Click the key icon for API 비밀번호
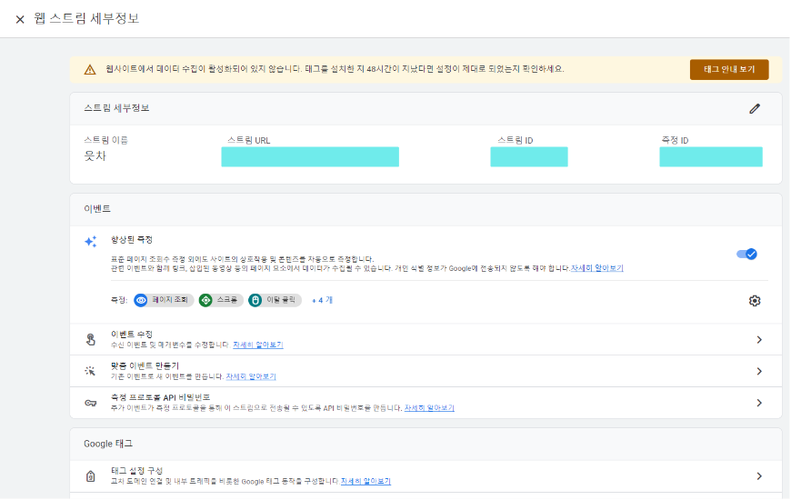The height and width of the screenshot is (500, 791). coord(90,403)
